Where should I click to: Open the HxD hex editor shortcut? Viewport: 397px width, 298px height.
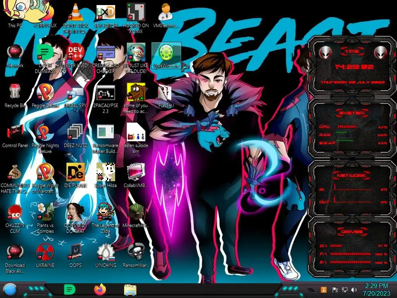pos(105,15)
